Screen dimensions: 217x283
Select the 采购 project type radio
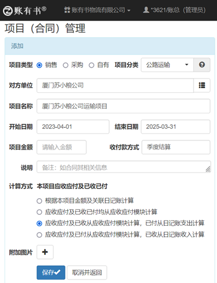click(65, 65)
